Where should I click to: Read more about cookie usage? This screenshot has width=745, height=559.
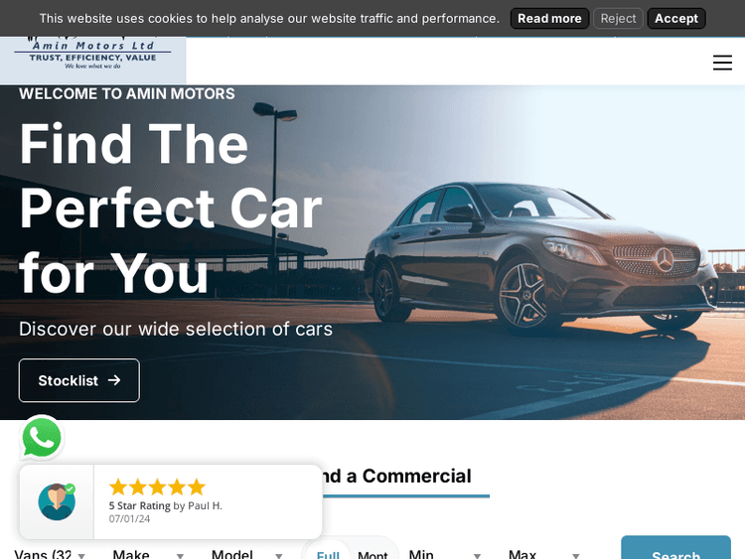tap(549, 19)
